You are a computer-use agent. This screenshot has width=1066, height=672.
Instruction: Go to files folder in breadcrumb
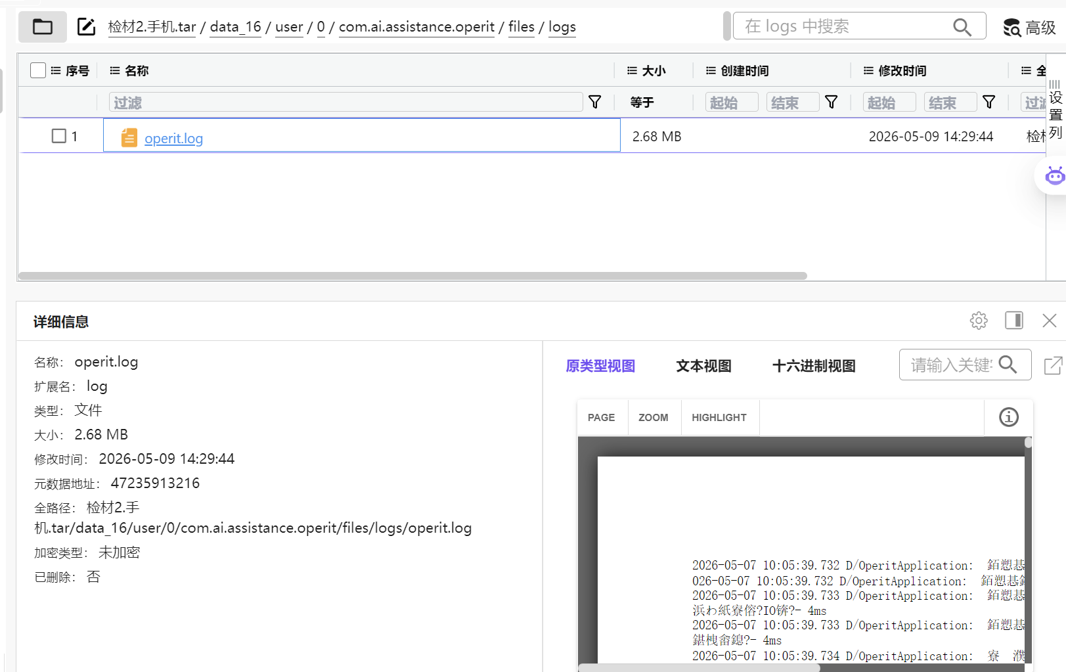522,27
